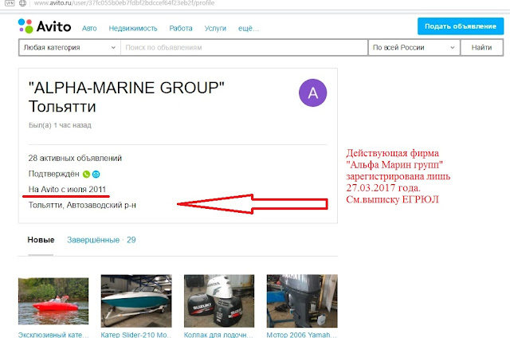Open the По всей России region dropdown

point(414,48)
